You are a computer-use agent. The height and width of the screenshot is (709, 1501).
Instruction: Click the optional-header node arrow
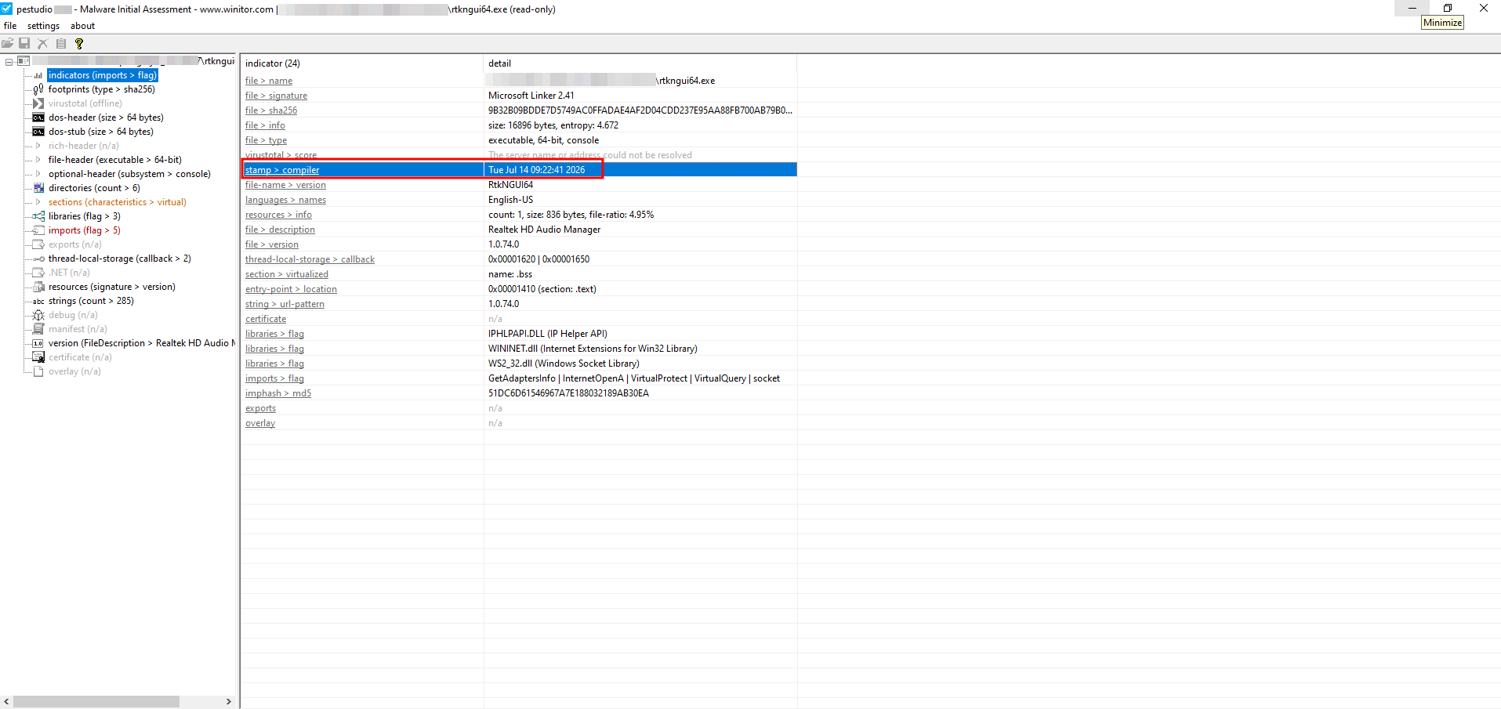38,174
